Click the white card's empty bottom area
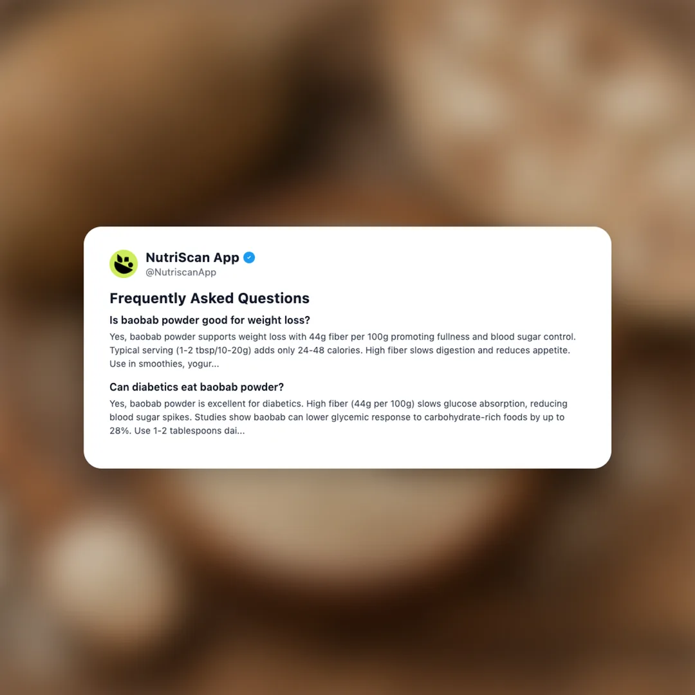Viewport: 695px width, 695px height. 347,452
